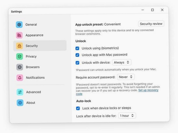
Task: Click the App unlock preset: Convenient text
Action: coord(98,24)
